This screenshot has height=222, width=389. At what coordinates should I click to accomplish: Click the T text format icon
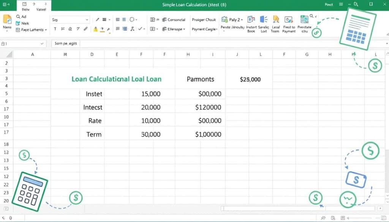point(55,29)
